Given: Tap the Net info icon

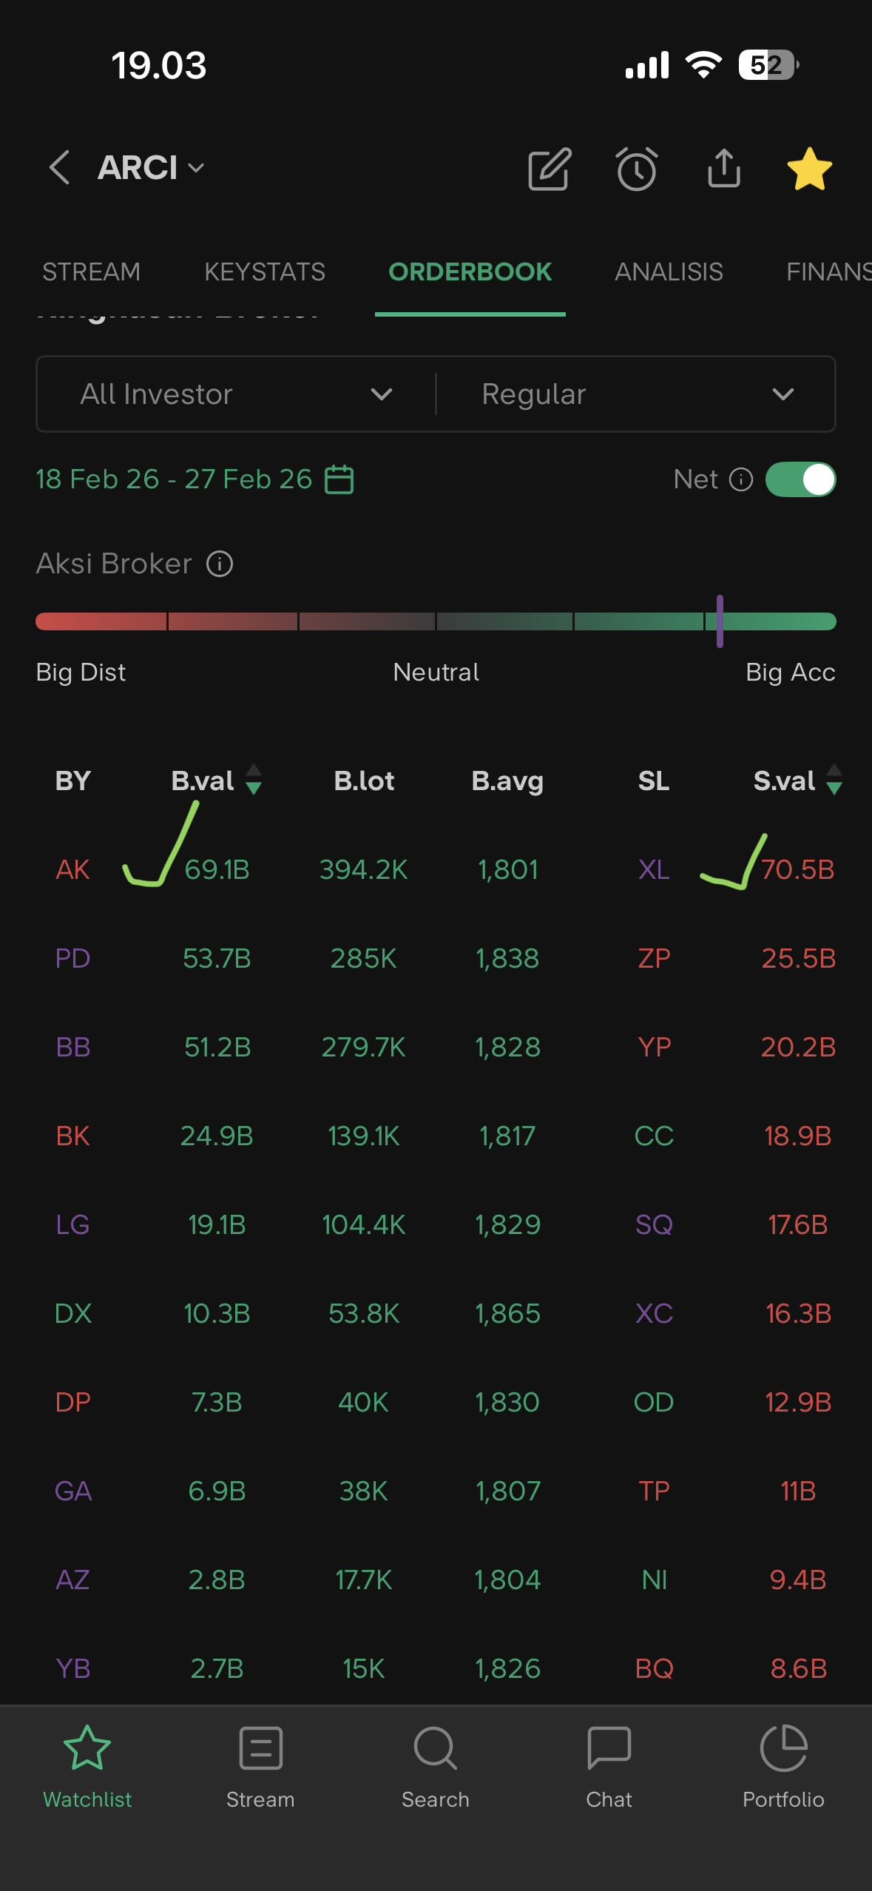Looking at the screenshot, I should pos(741,479).
